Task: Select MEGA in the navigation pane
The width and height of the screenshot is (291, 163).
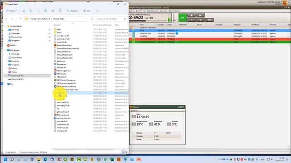Action: (13, 45)
